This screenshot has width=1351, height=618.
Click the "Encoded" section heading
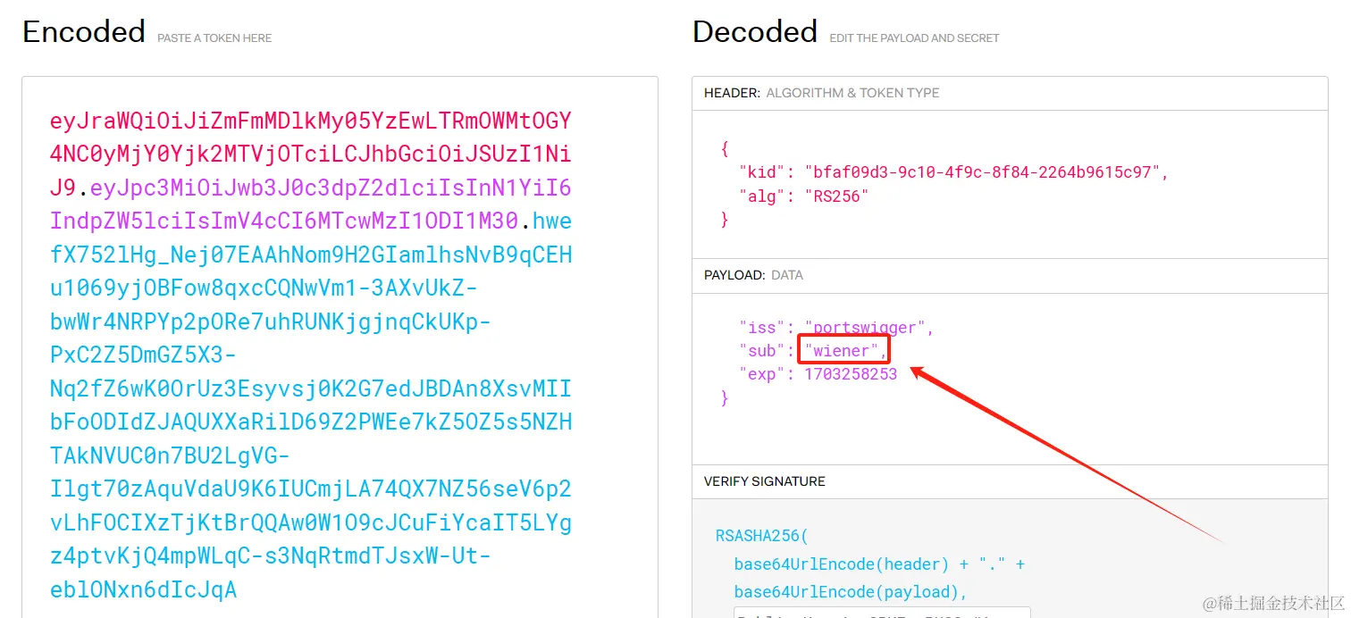pyautogui.click(x=84, y=32)
